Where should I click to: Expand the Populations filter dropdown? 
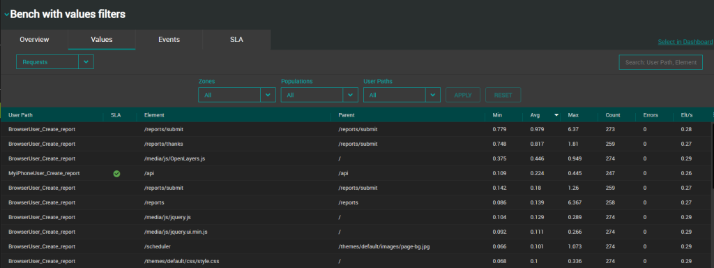pyautogui.click(x=319, y=95)
